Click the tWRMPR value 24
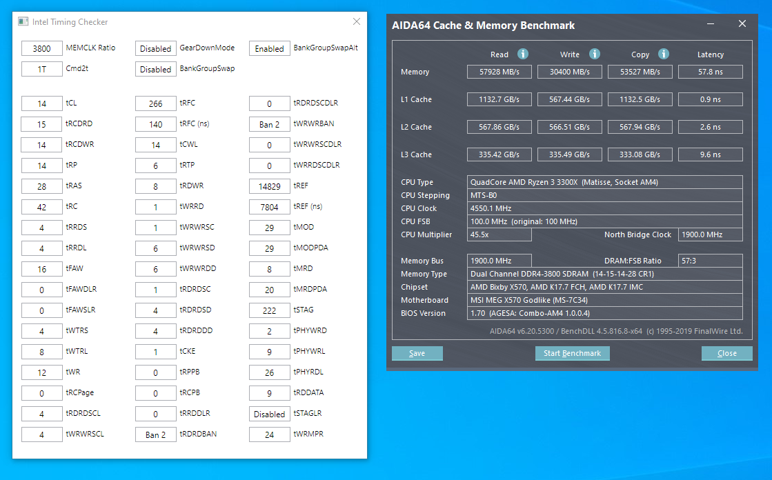This screenshot has height=480, width=772. (x=269, y=434)
